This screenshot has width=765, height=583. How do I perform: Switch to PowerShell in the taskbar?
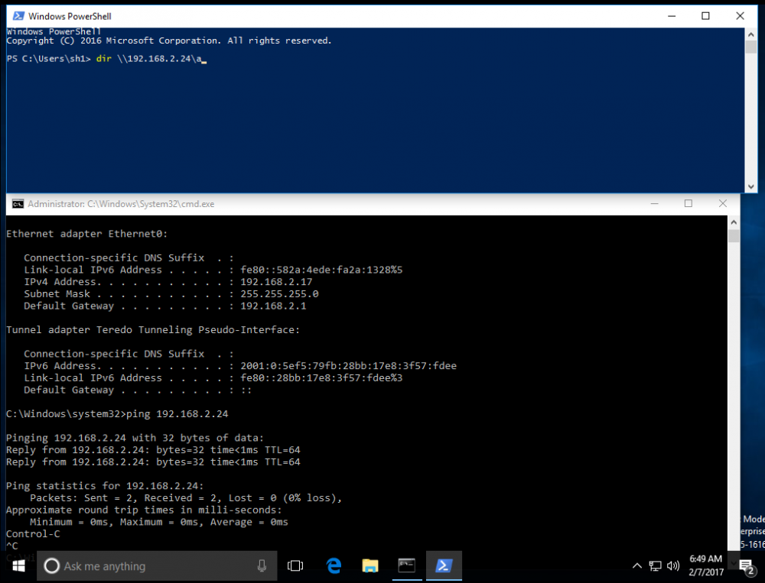click(444, 565)
